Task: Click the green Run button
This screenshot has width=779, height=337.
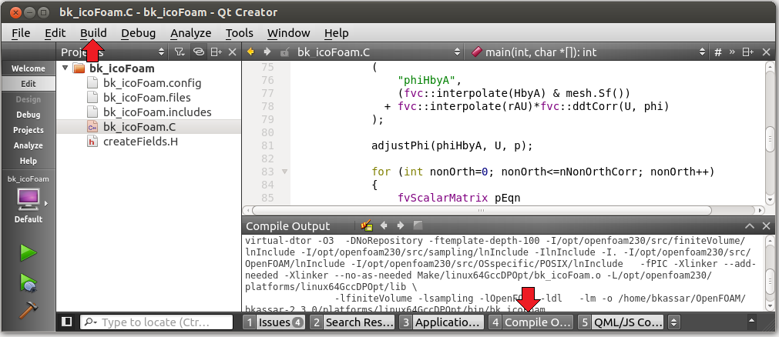Action: (x=28, y=252)
